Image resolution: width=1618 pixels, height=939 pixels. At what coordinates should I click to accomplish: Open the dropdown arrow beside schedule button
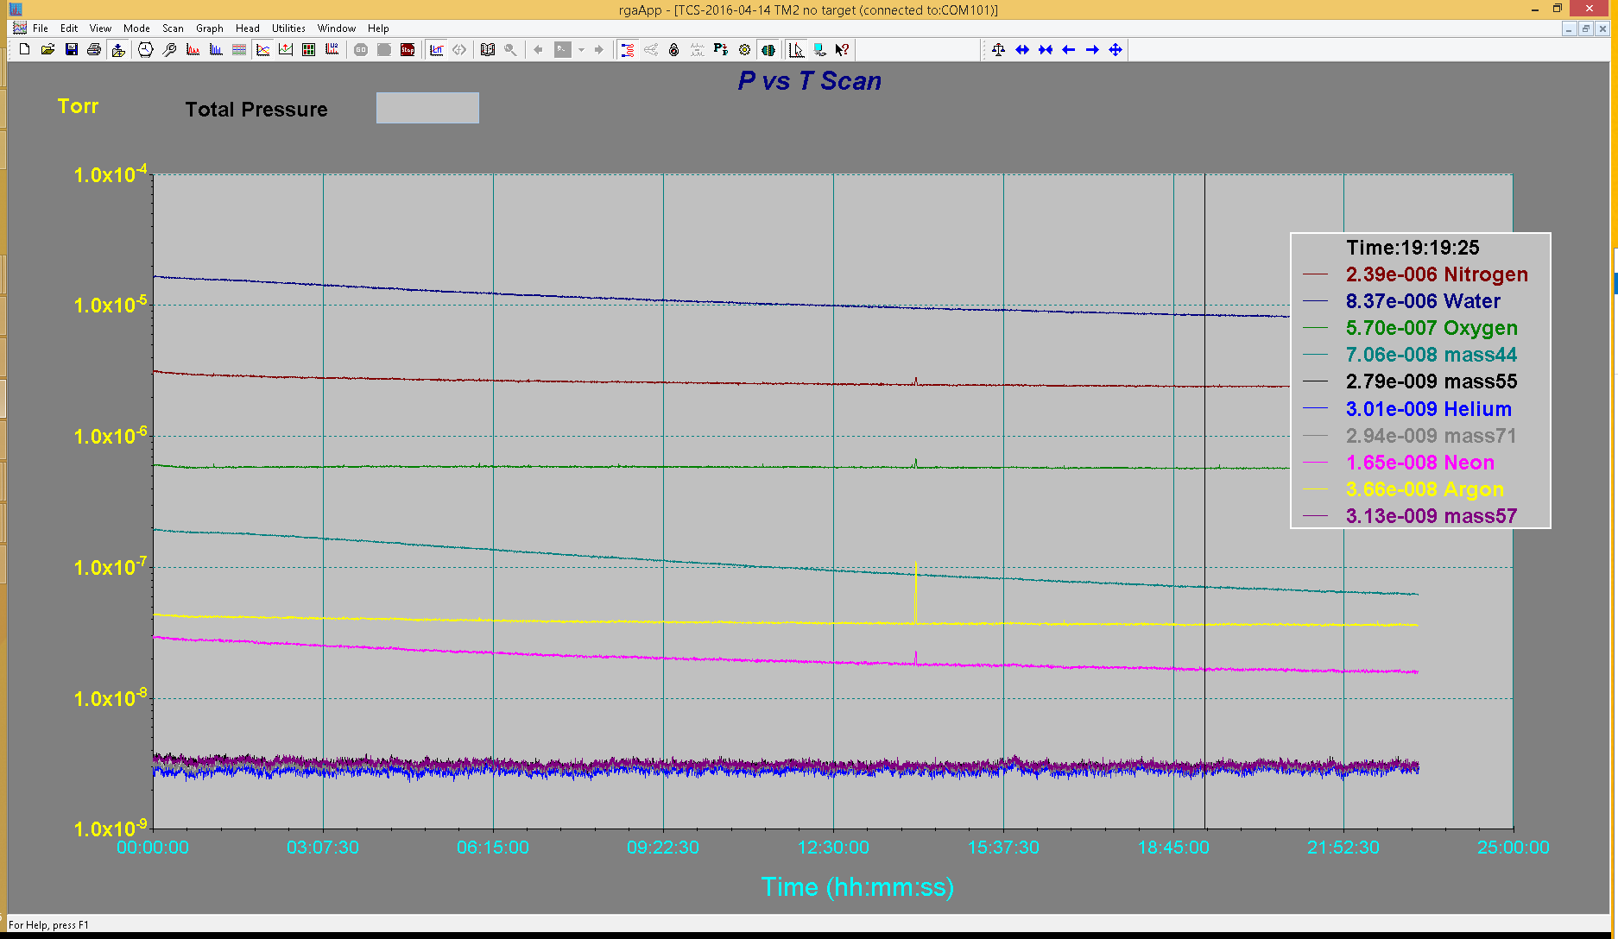point(581,50)
